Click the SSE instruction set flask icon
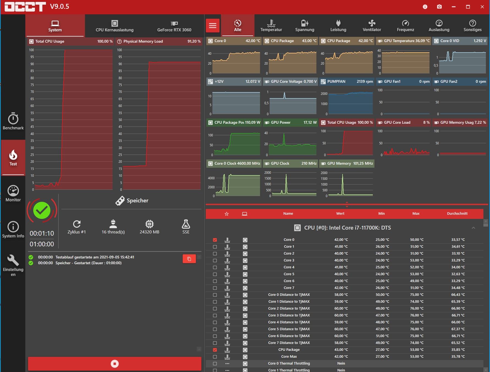This screenshot has height=372, width=490. pyautogui.click(x=186, y=224)
